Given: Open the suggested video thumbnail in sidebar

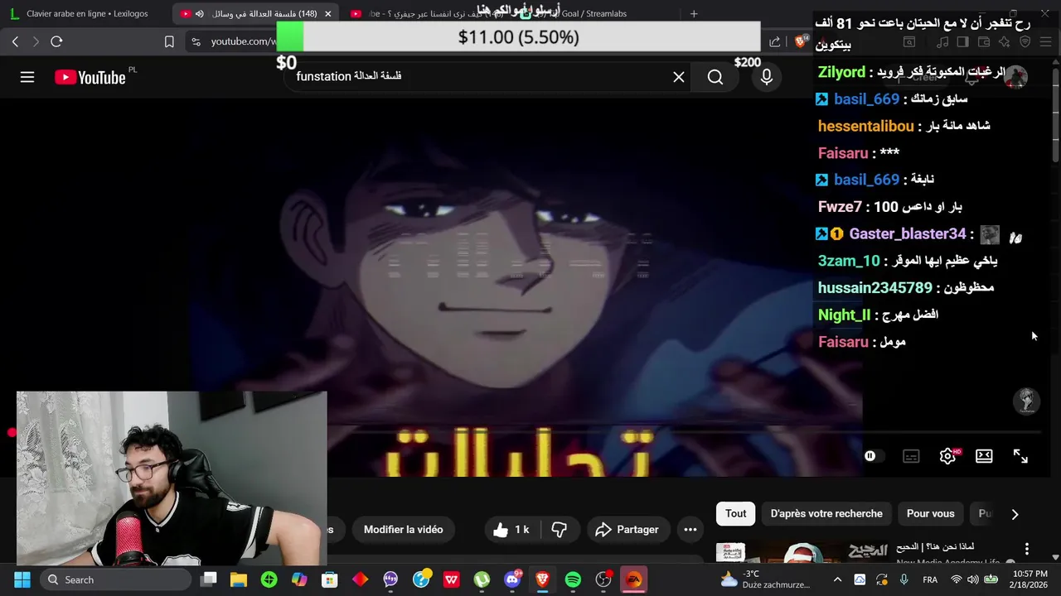Looking at the screenshot, I should click(802, 553).
